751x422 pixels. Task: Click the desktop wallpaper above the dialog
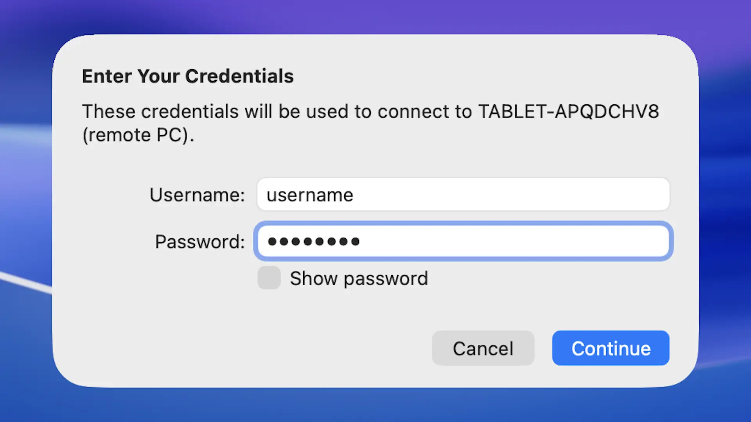(375, 16)
